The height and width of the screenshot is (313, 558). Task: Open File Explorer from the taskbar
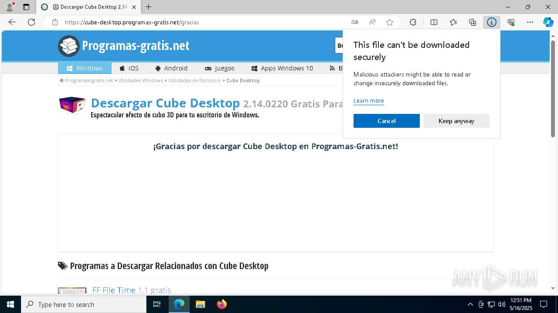pos(200,304)
